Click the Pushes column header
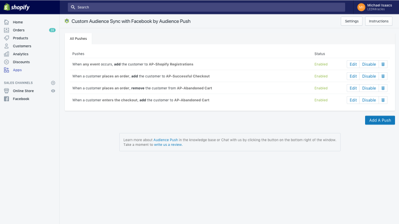 [78, 54]
